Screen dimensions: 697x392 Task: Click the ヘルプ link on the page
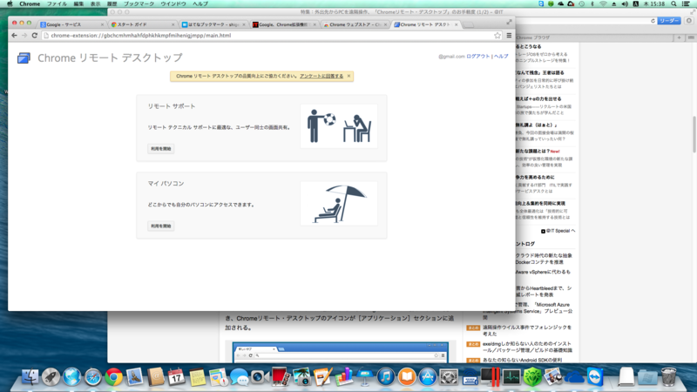[501, 57]
